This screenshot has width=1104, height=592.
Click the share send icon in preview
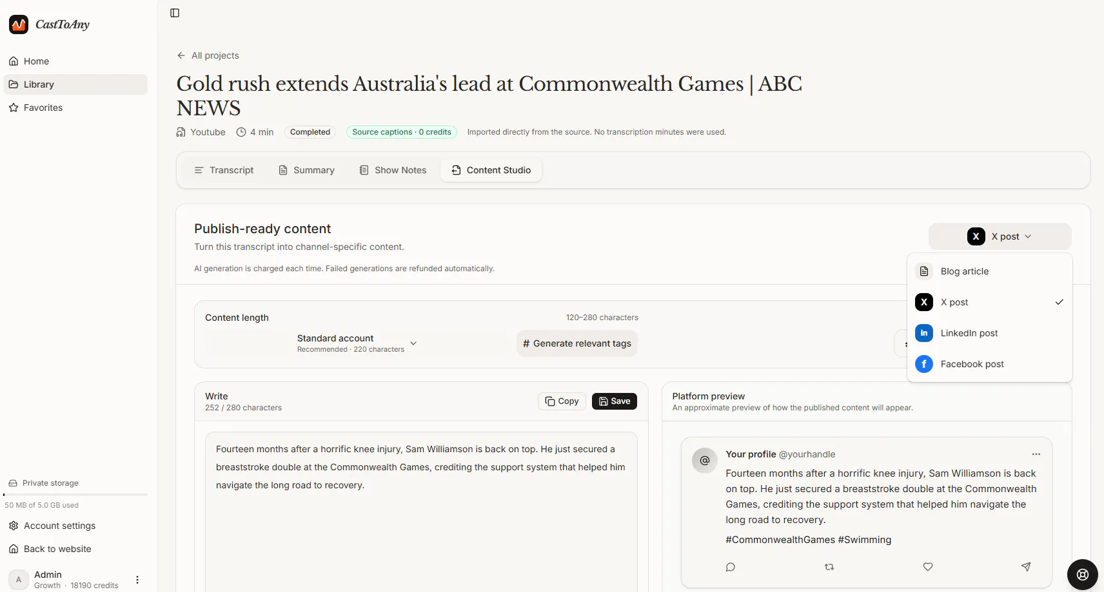(1026, 567)
